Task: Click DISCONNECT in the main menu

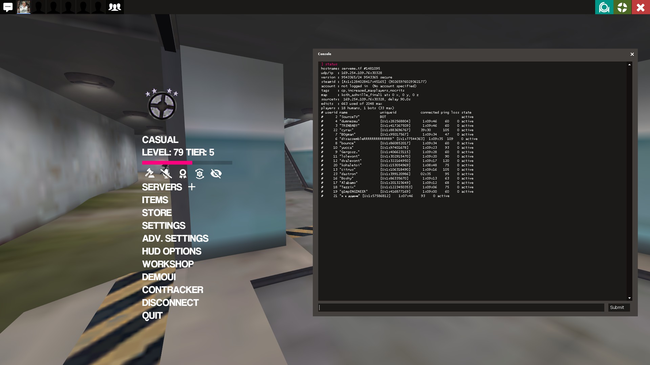Action: 170,302
